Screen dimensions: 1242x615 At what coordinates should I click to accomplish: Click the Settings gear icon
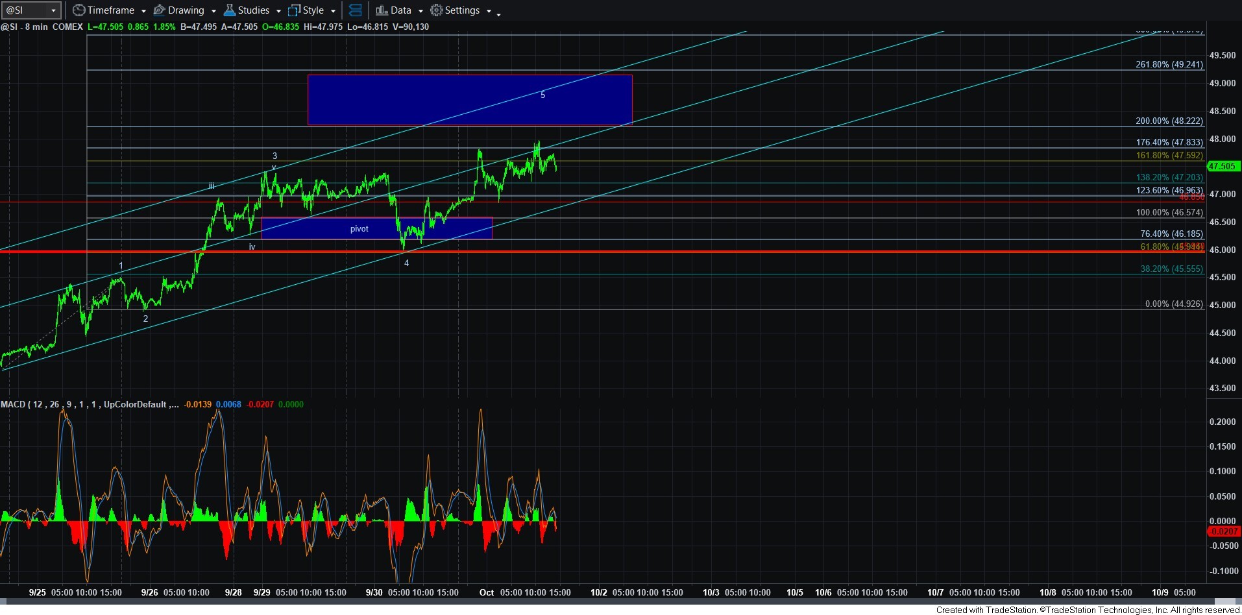click(437, 10)
